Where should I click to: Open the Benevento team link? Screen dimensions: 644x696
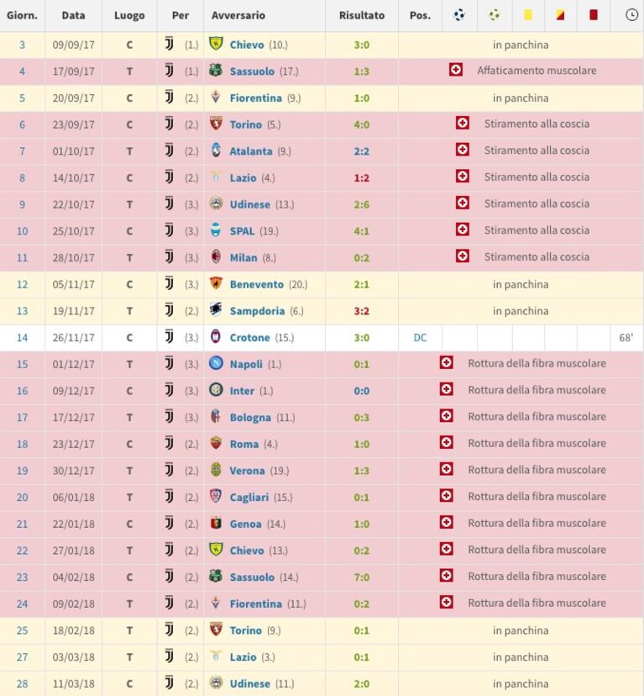256,284
